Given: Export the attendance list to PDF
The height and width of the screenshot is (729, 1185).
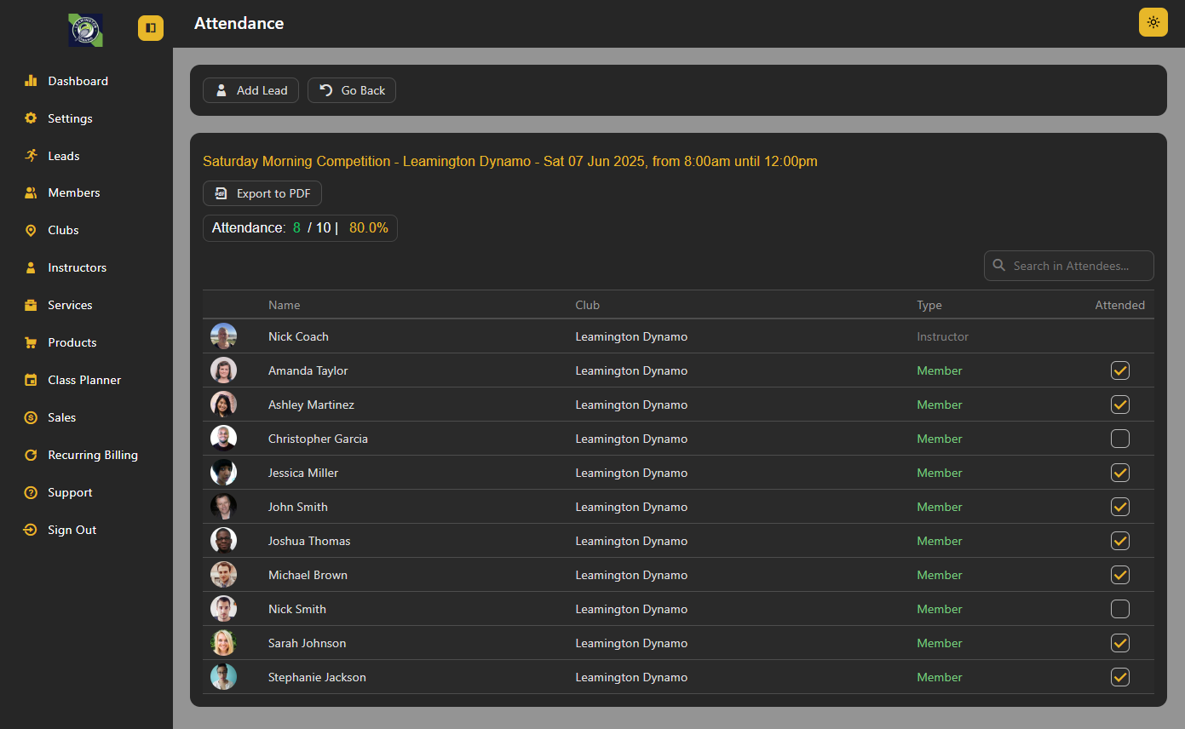Looking at the screenshot, I should (262, 193).
